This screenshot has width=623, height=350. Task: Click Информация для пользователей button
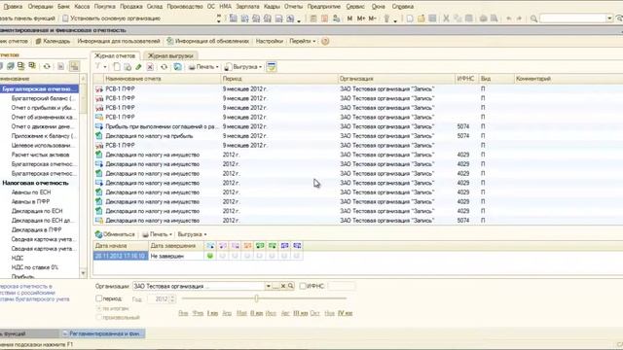click(119, 41)
